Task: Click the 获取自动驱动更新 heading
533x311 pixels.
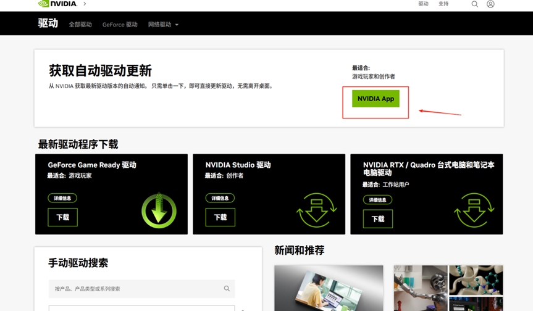Action: pos(100,70)
